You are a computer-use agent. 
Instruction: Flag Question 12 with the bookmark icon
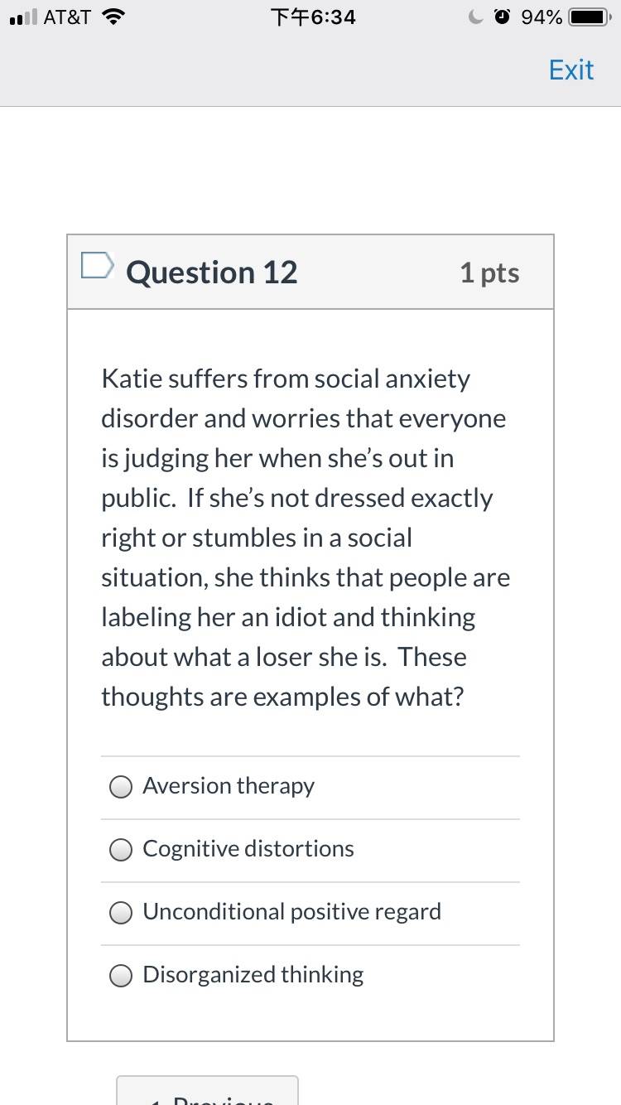[x=96, y=265]
